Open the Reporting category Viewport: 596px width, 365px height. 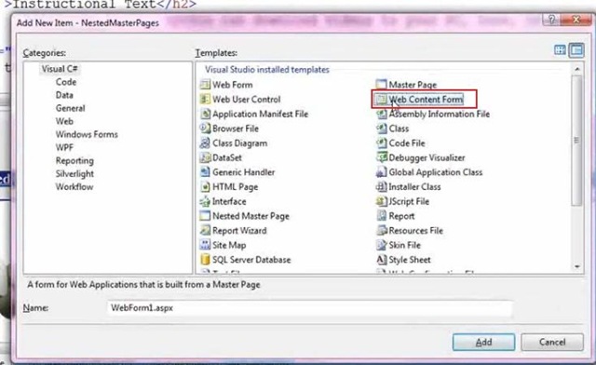click(74, 160)
